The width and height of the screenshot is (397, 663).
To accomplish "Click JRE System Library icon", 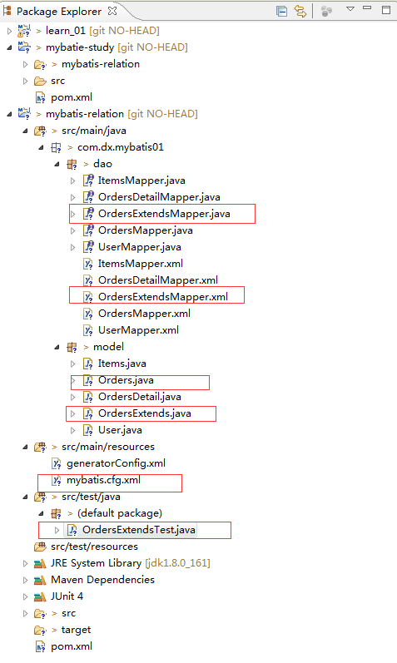I will tap(40, 563).
